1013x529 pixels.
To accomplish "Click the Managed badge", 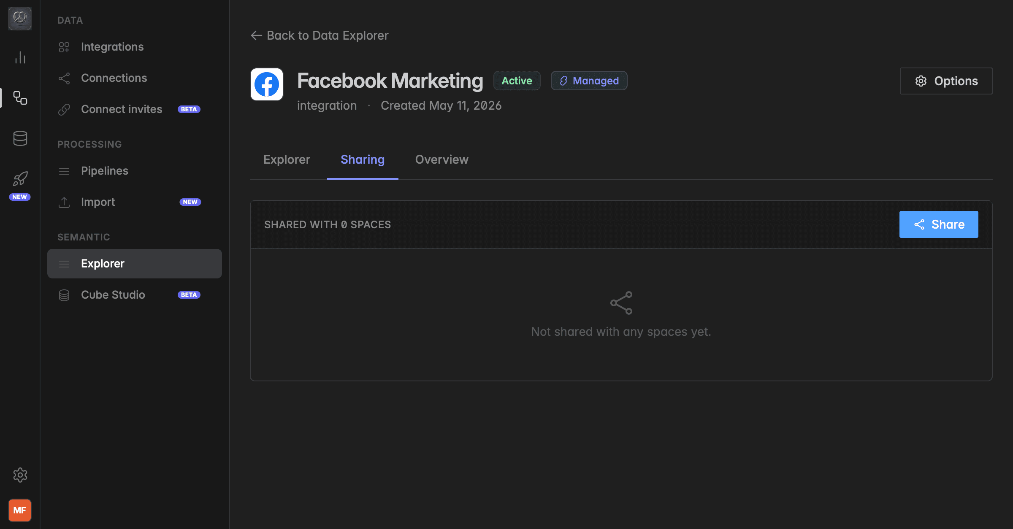I will tap(589, 81).
